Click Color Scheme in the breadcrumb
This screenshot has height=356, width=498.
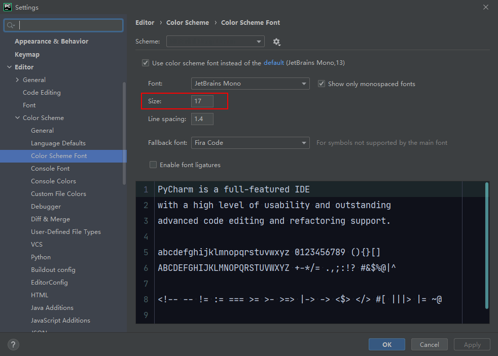(x=188, y=22)
